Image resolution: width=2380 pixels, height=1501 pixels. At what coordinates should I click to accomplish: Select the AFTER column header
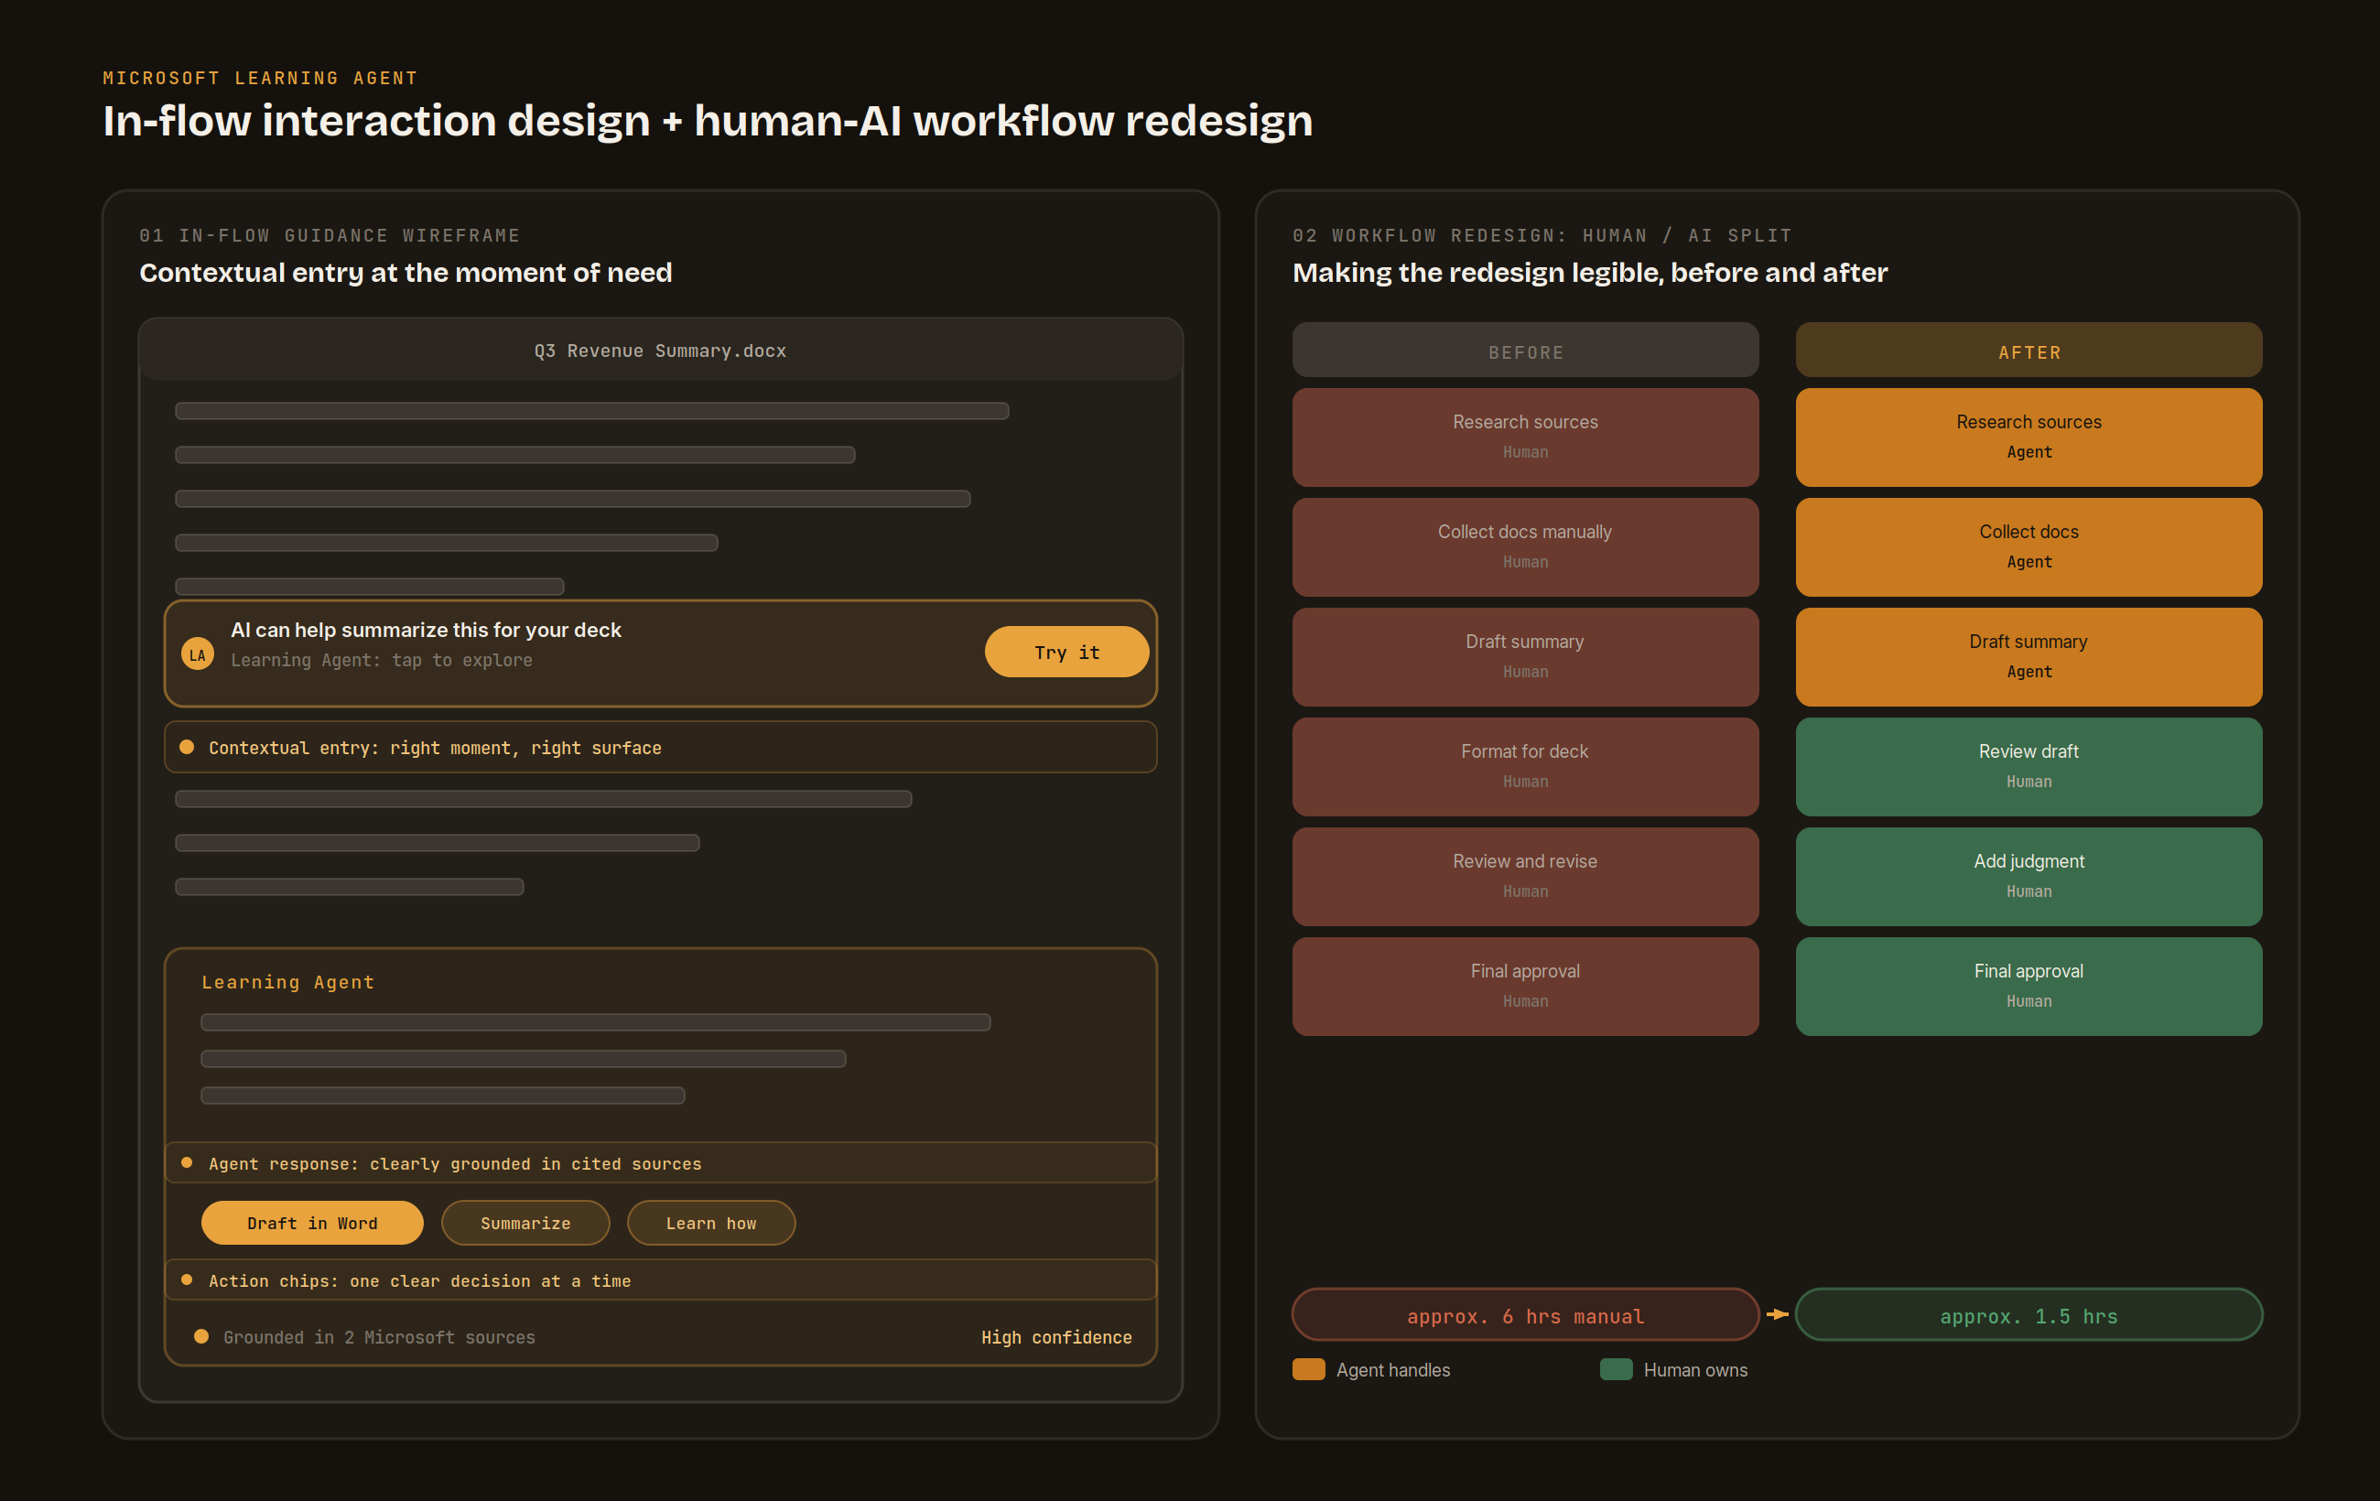point(2028,351)
